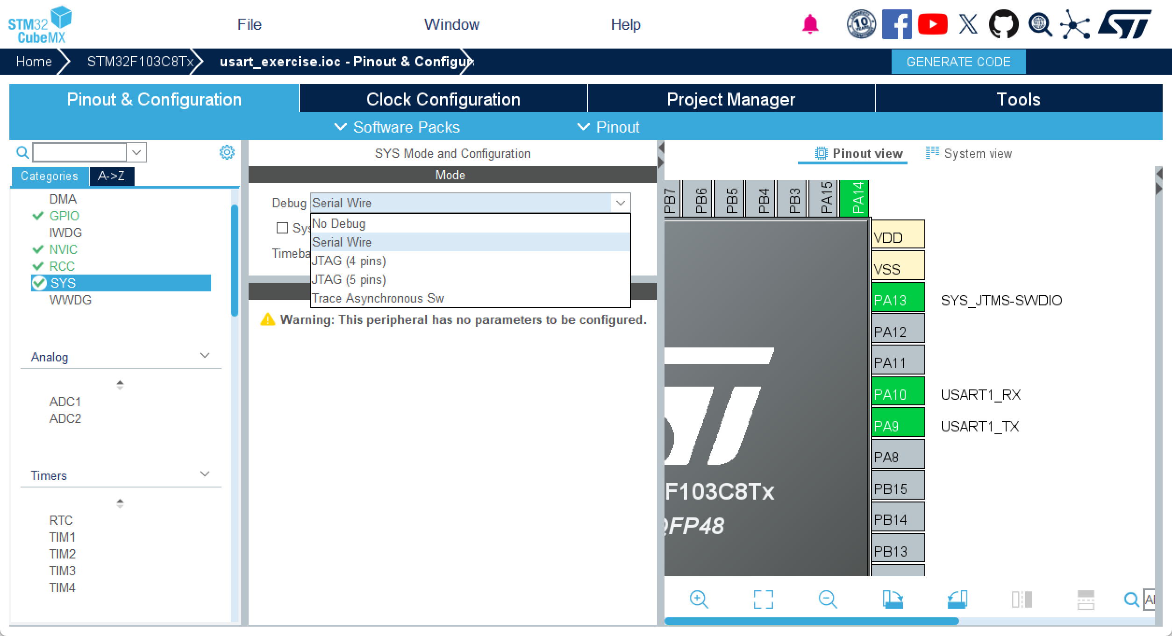Switch to Clock Configuration tab
The height and width of the screenshot is (636, 1172).
(443, 99)
